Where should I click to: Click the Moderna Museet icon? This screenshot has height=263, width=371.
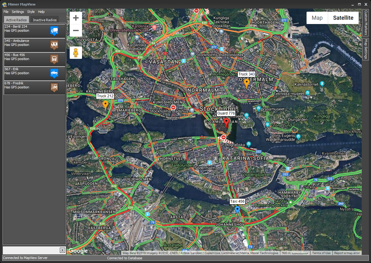(x=246, y=115)
